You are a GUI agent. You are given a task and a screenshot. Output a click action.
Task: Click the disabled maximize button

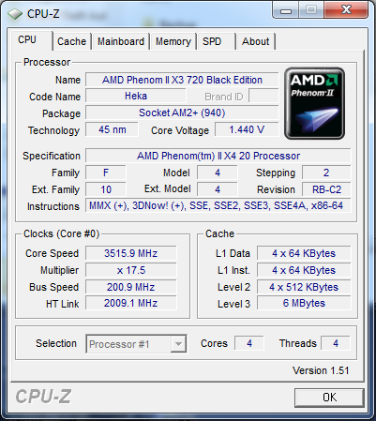coord(311,10)
